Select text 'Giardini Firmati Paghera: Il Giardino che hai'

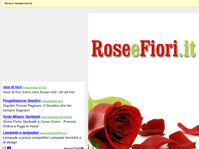coord(37,106)
